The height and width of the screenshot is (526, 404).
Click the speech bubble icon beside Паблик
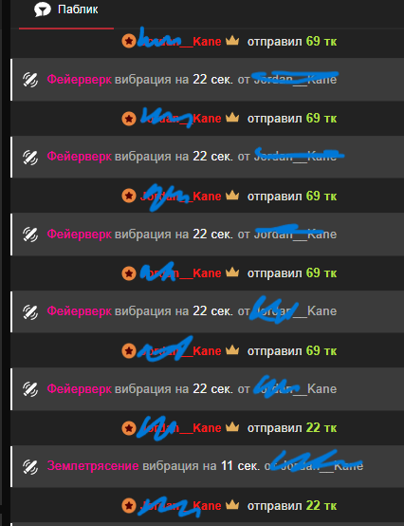[x=43, y=9]
